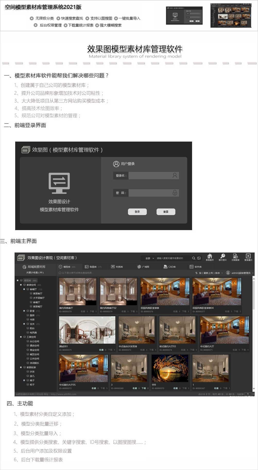Collapse the 工装空间 tree node

tap(21, 337)
